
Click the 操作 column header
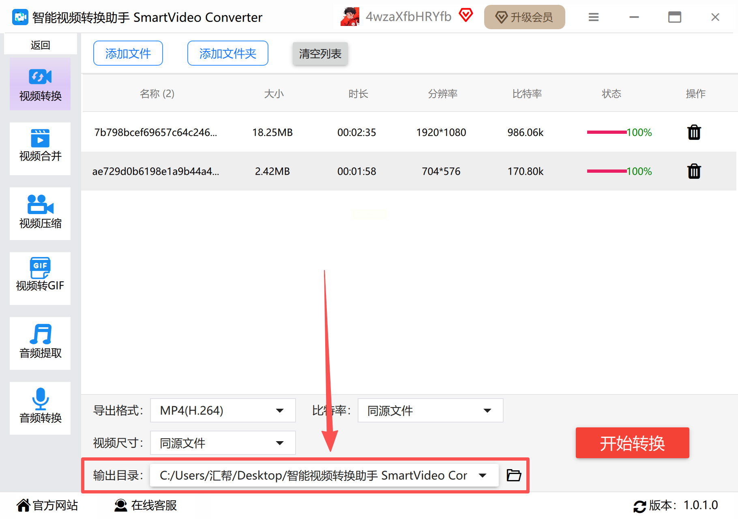(696, 94)
